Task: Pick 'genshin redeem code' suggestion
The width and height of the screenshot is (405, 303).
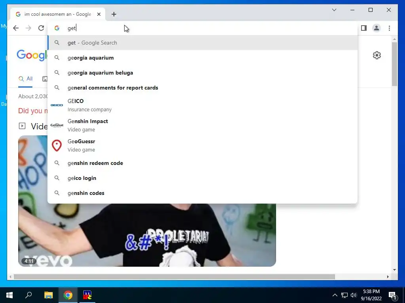Action: point(203,163)
